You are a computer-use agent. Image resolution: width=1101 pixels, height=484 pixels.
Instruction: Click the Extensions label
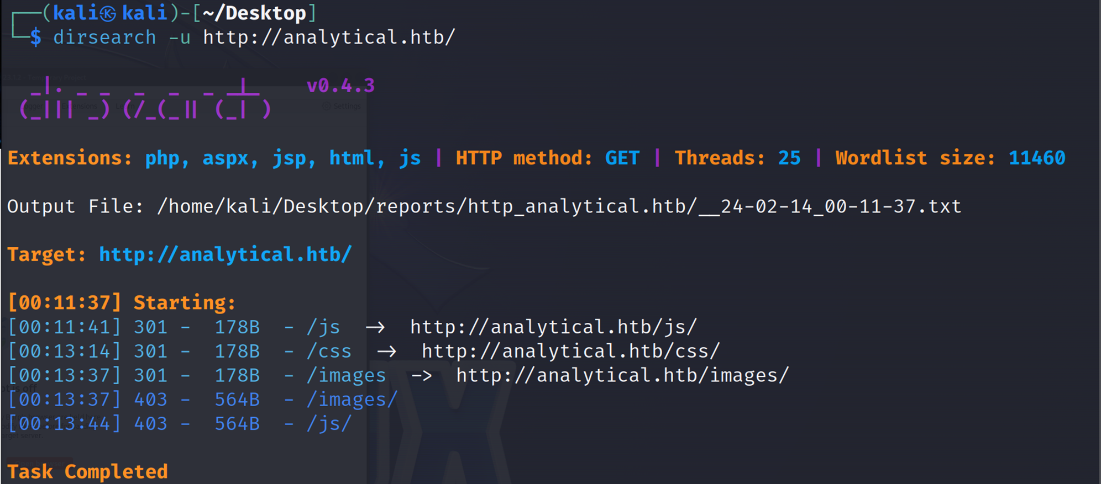pyautogui.click(x=70, y=158)
